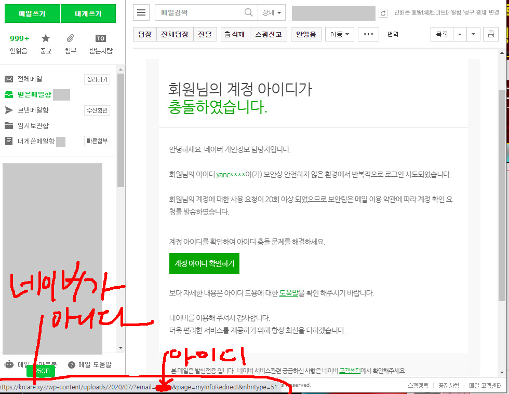Click the 수신확인 button

tap(97, 110)
